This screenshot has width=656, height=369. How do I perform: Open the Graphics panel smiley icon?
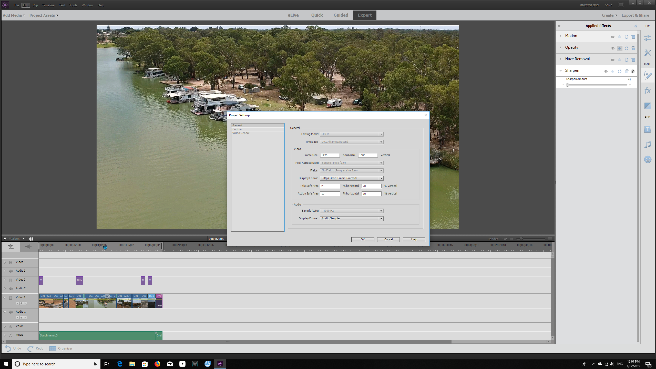pos(647,159)
